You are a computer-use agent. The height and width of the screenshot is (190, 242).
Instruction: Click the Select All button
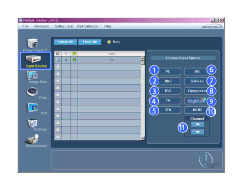tap(65, 42)
